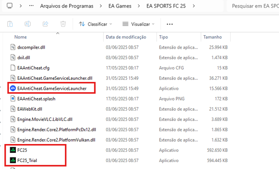Image resolution: width=279 pixels, height=169 pixels.
Task: Click the This PC monitor icon in address bar
Action: [x=10, y=6]
